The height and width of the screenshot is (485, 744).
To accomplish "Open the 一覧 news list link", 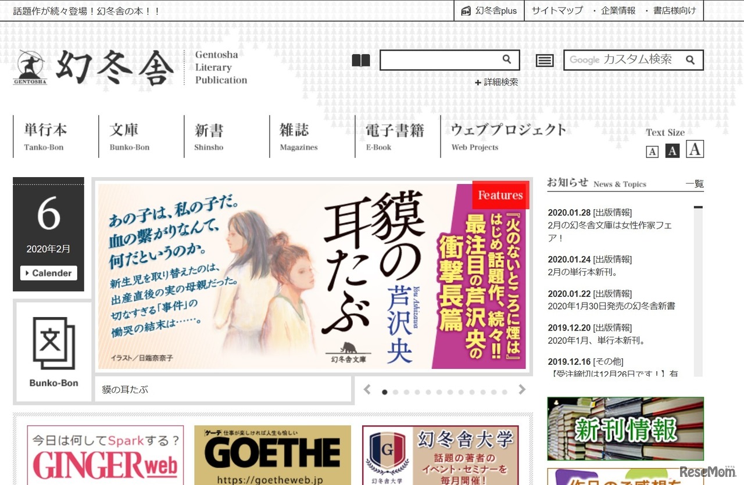I will pyautogui.click(x=694, y=184).
